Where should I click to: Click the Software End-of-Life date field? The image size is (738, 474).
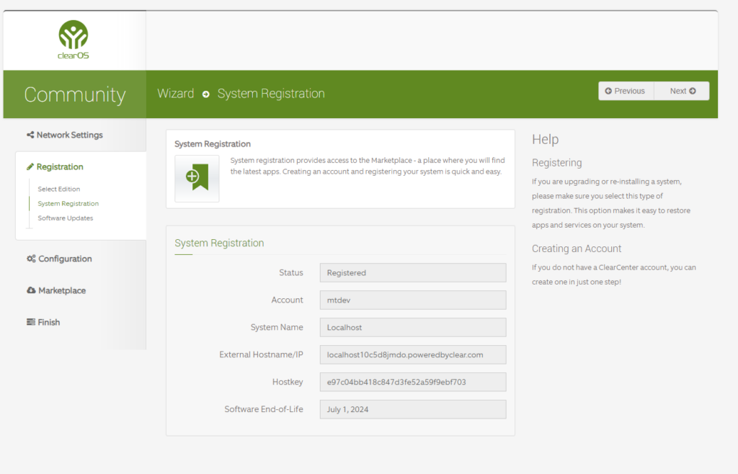point(413,409)
